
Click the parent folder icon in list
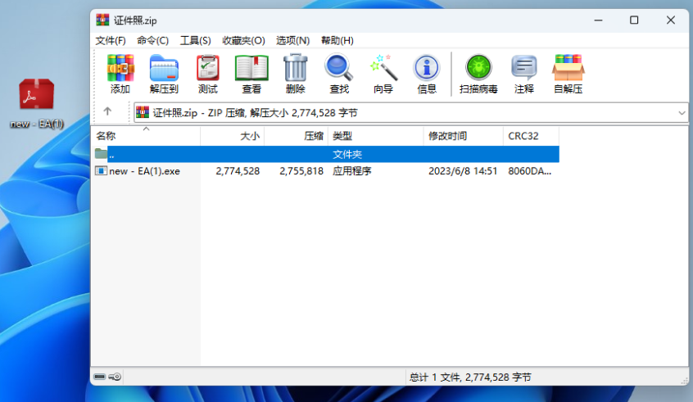coord(102,154)
